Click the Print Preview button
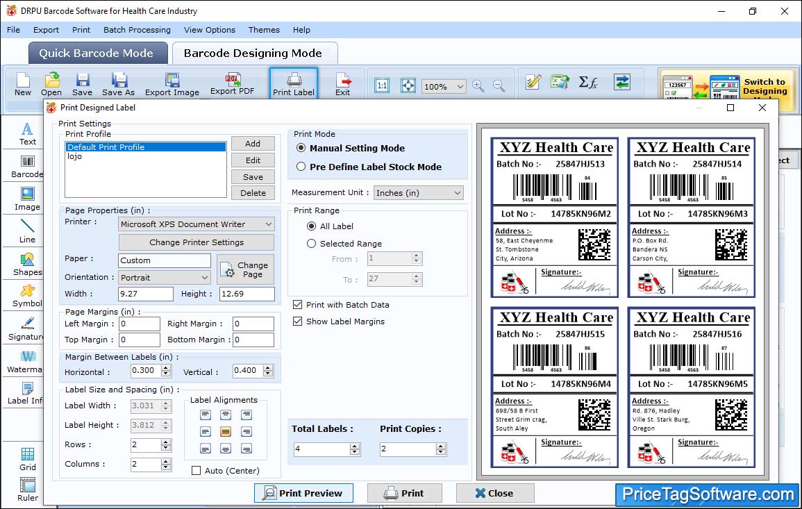The width and height of the screenshot is (802, 509). tap(303, 493)
